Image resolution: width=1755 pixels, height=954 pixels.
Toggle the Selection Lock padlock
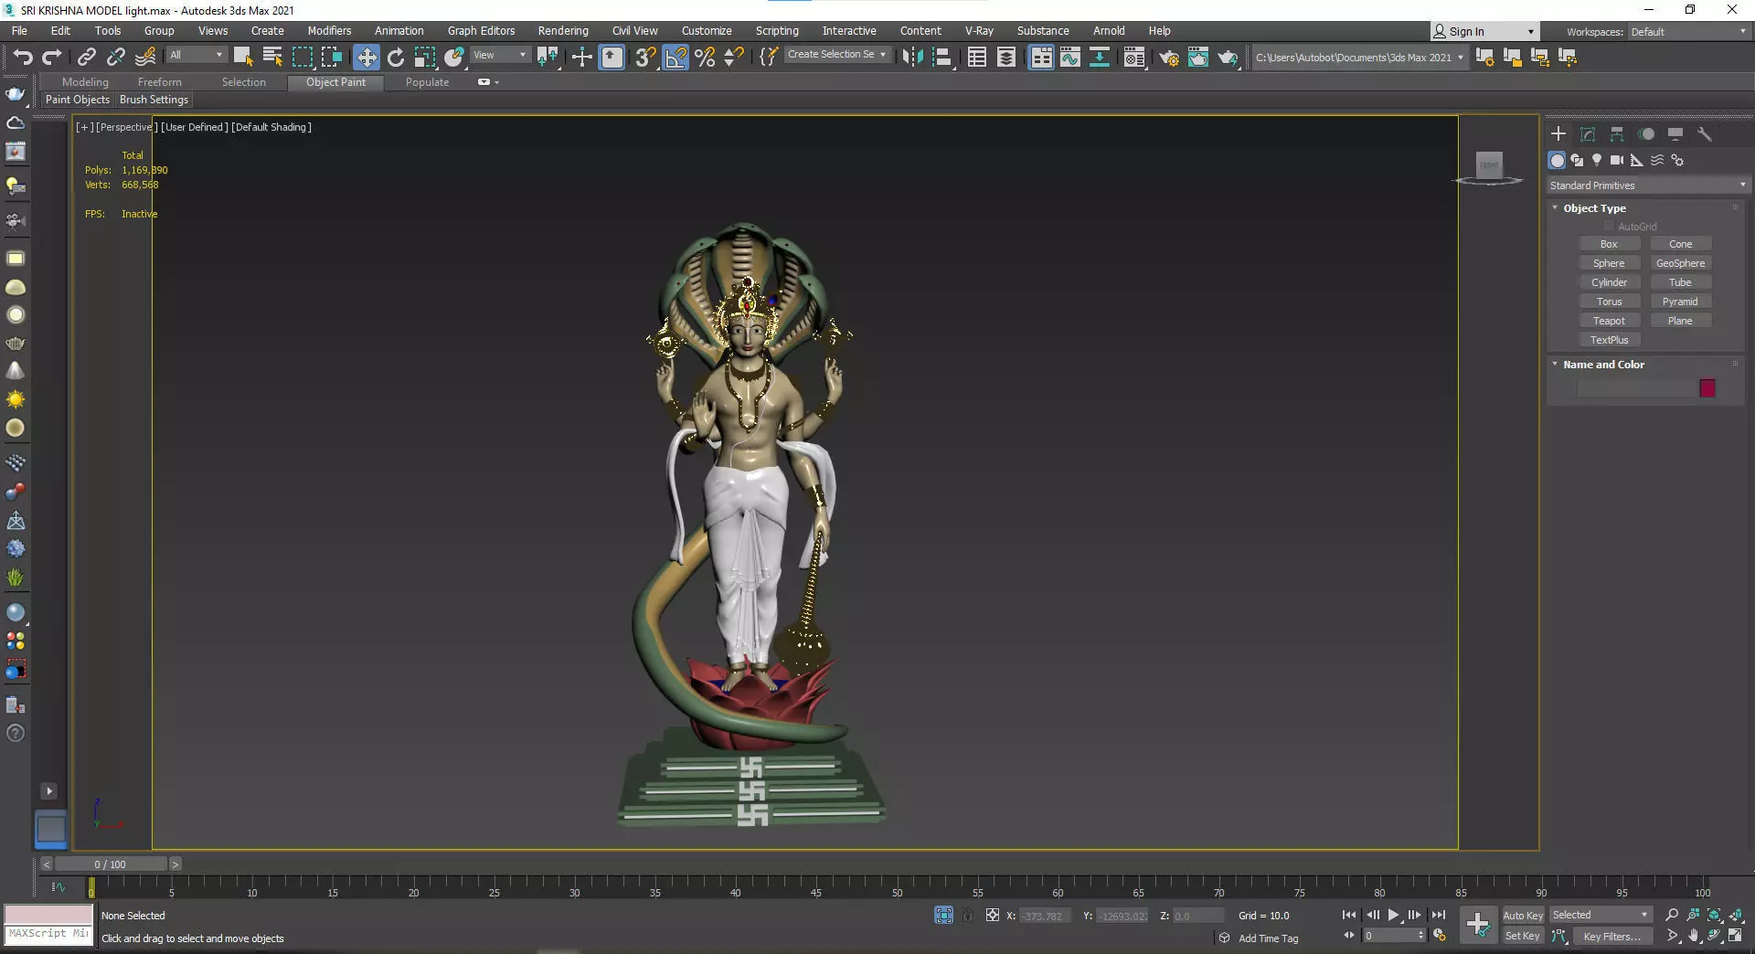click(968, 915)
